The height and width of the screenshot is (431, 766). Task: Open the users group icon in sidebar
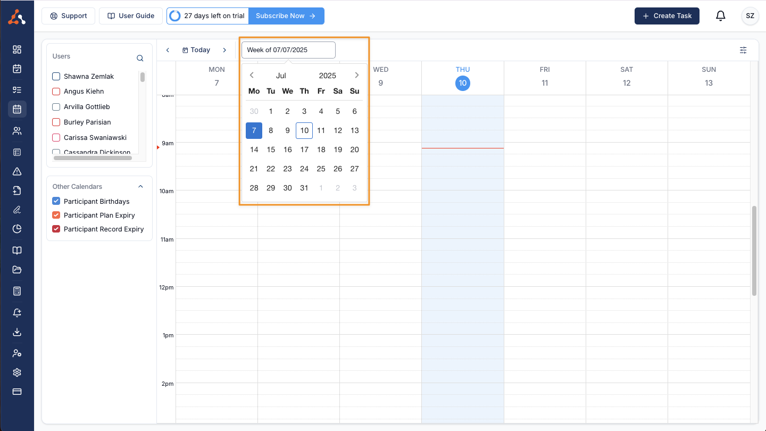click(x=17, y=131)
